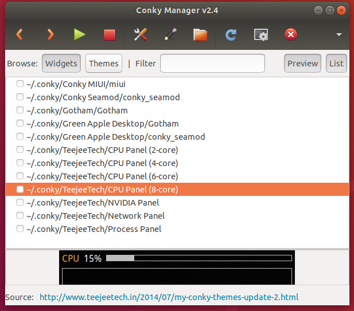Click highlighted row CPU Panel (8-core)
The height and width of the screenshot is (311, 354).
pyautogui.click(x=177, y=190)
